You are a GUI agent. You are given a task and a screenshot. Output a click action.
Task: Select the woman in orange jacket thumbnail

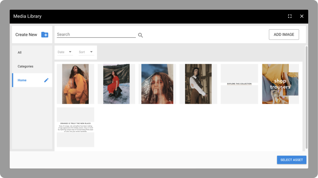click(x=76, y=84)
